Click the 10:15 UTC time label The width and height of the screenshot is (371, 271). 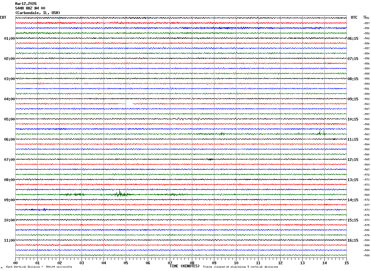tap(353, 119)
